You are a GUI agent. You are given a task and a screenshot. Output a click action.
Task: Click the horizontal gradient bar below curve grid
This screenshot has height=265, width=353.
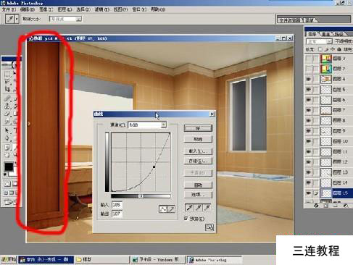(141, 196)
